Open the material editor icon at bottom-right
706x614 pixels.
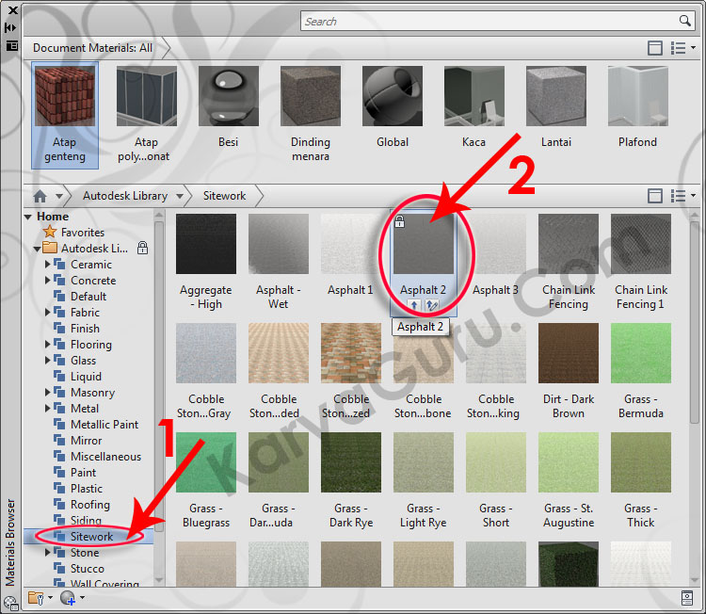pyautogui.click(x=687, y=597)
